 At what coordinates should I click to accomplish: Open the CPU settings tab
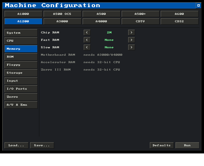click(21, 41)
